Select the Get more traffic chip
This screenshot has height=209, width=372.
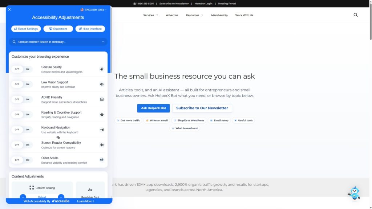pos(128,120)
